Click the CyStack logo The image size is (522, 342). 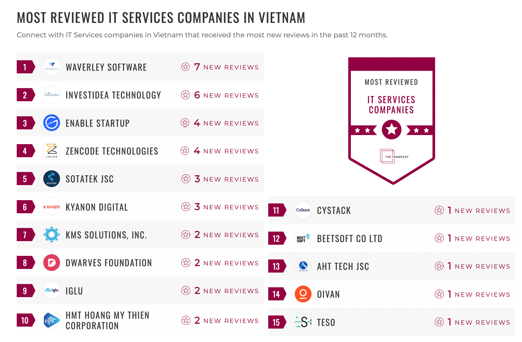click(303, 210)
